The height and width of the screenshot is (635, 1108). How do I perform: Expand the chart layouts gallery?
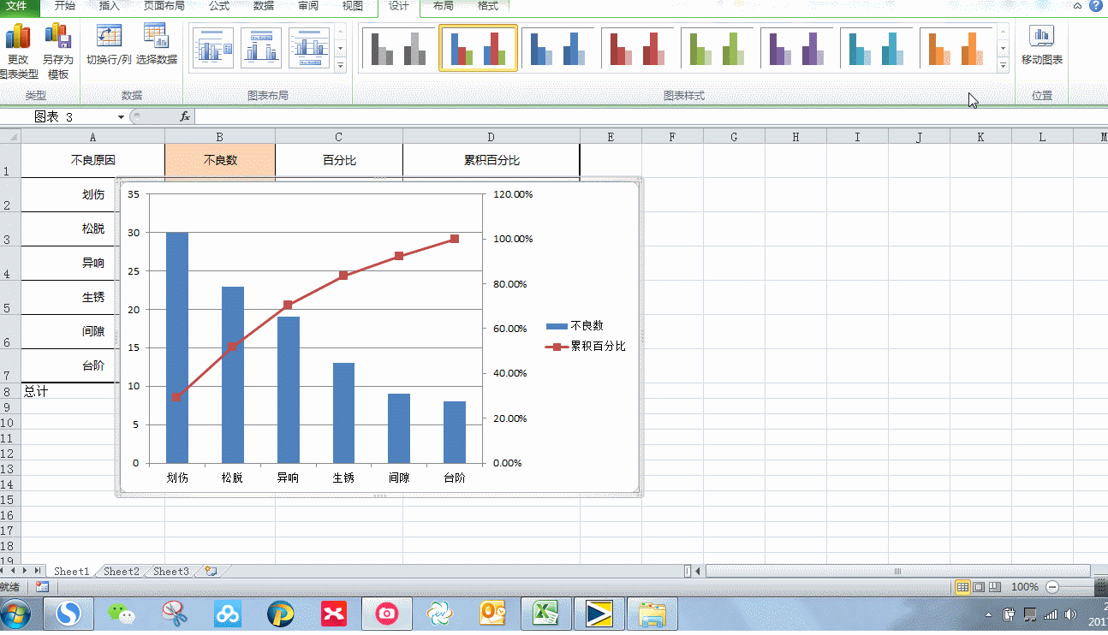point(340,65)
